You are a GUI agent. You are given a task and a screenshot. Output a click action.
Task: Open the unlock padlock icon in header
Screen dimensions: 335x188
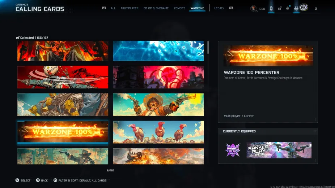pyautogui.click(x=280, y=9)
